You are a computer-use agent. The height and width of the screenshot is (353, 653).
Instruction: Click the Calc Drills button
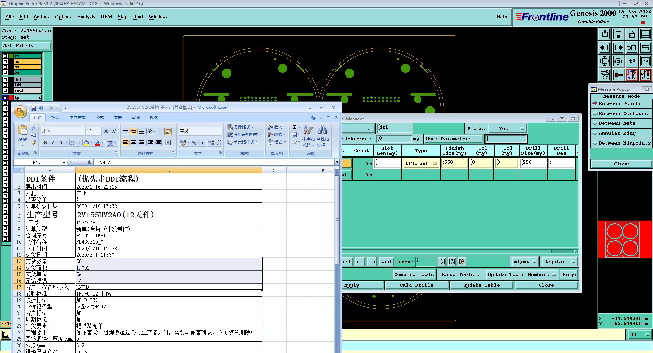pyautogui.click(x=417, y=285)
